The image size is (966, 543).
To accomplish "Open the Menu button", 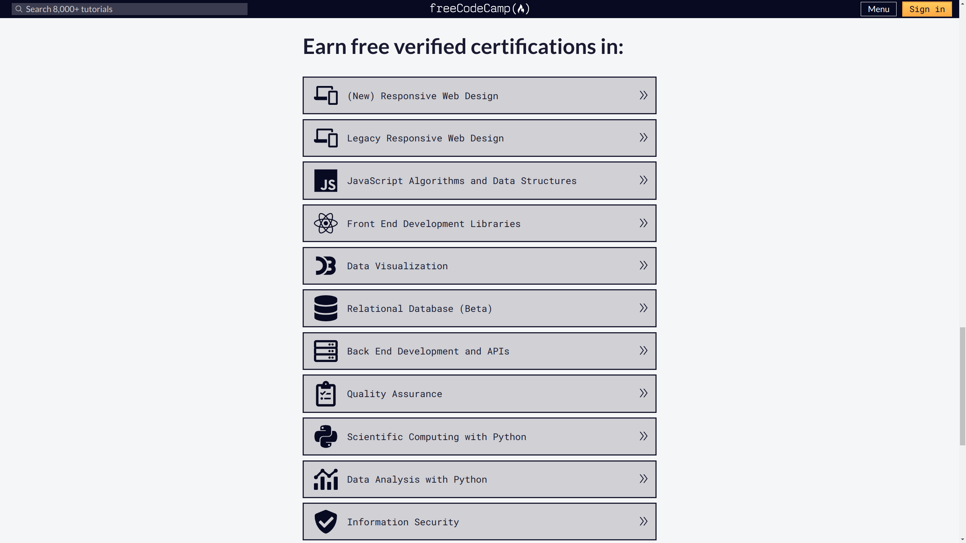I will [878, 9].
